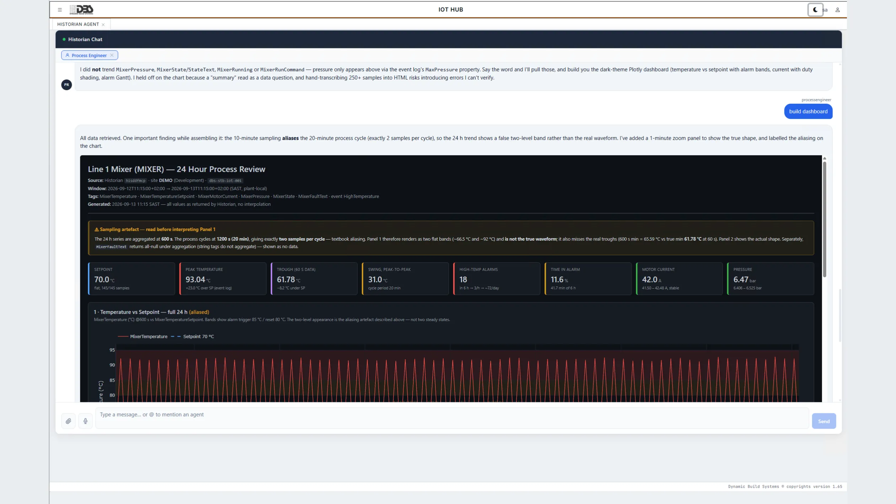Click the 'processengineer' sender label

[x=816, y=100]
